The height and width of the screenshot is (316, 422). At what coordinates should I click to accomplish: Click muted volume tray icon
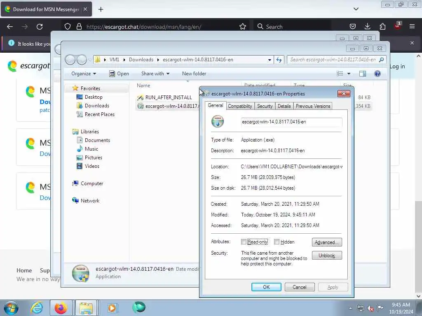point(370,308)
